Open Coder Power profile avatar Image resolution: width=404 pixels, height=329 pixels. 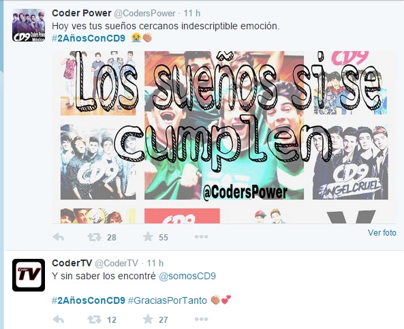pyautogui.click(x=29, y=25)
